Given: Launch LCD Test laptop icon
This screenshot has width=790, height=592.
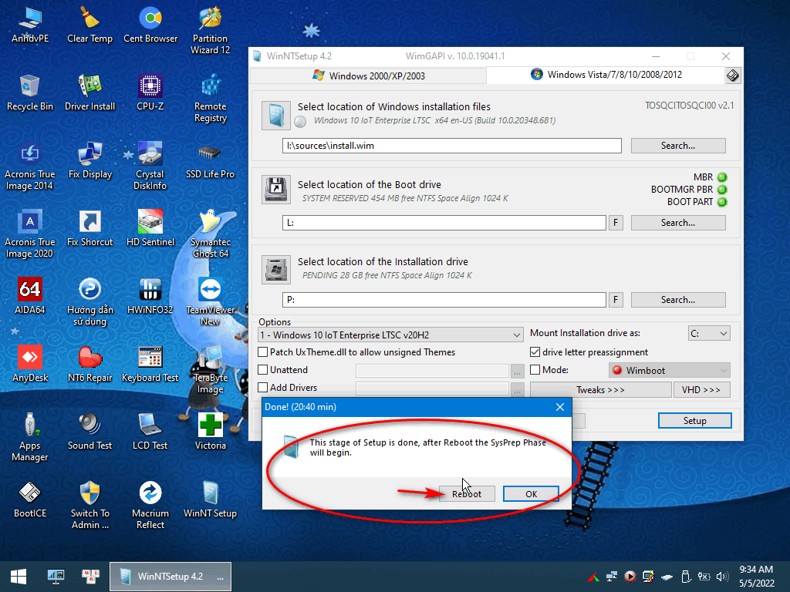Looking at the screenshot, I should pyautogui.click(x=150, y=432).
